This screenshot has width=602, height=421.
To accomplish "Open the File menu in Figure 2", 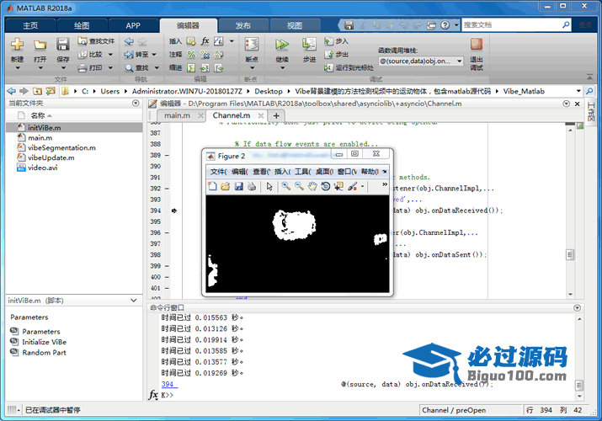I will tap(218, 172).
